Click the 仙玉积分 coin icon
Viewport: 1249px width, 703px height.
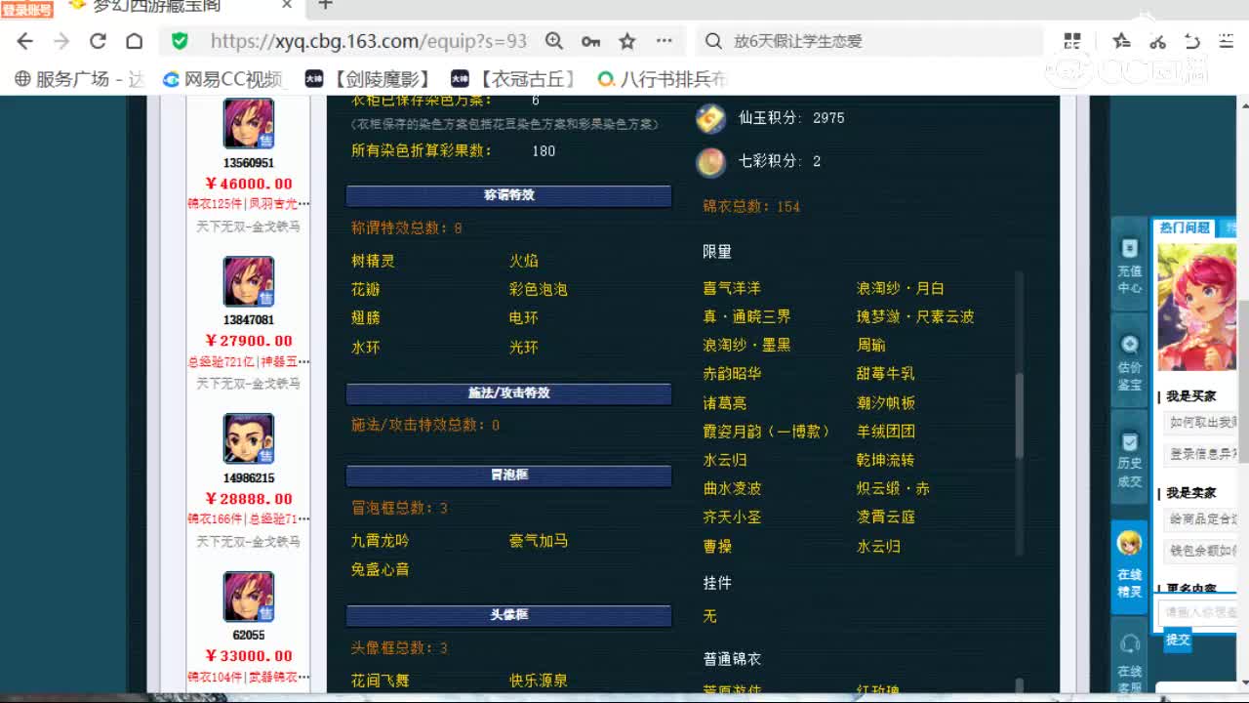point(710,118)
